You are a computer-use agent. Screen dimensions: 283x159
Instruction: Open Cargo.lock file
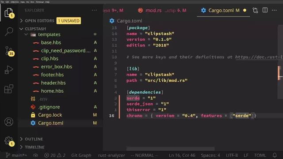pos(50,115)
